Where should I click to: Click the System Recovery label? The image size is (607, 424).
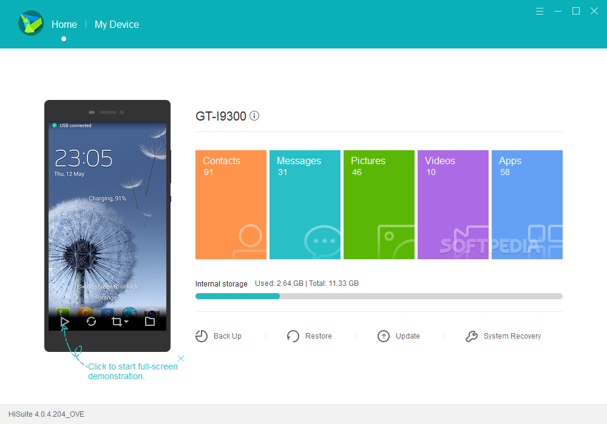(512, 336)
